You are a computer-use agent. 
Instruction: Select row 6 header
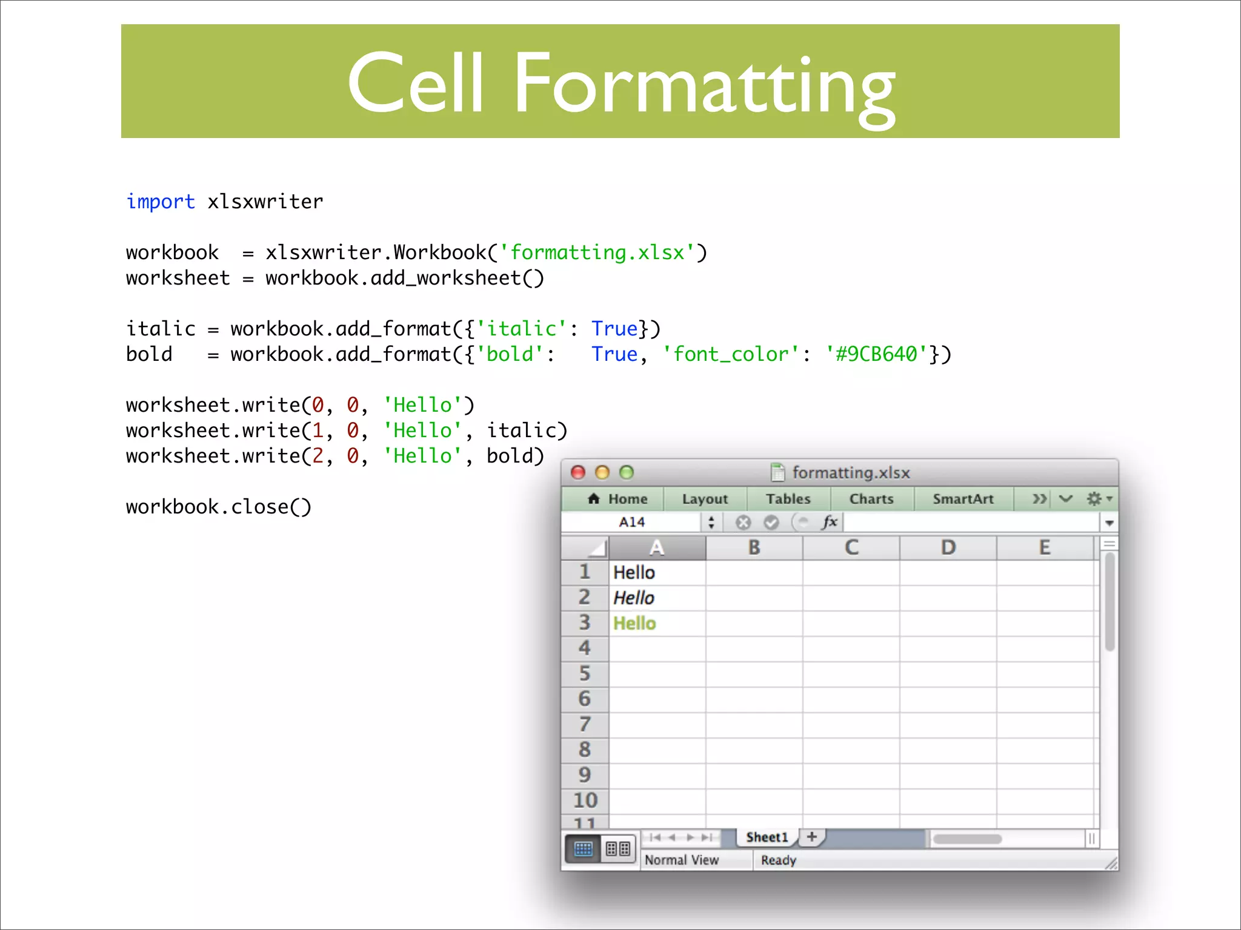[x=585, y=699]
